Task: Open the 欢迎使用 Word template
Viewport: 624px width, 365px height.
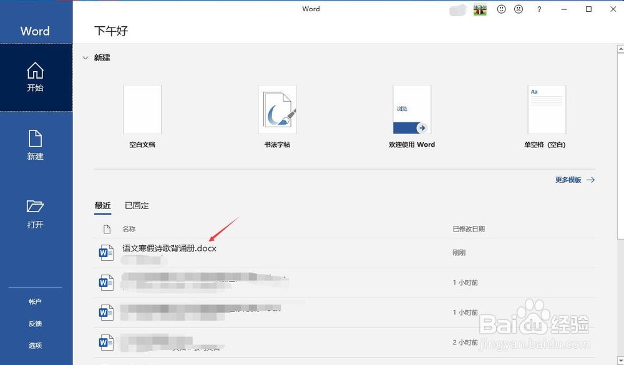Action: (412, 117)
